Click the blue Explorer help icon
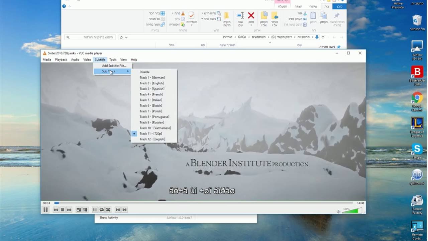The width and height of the screenshot is (428, 241). (x=64, y=6)
